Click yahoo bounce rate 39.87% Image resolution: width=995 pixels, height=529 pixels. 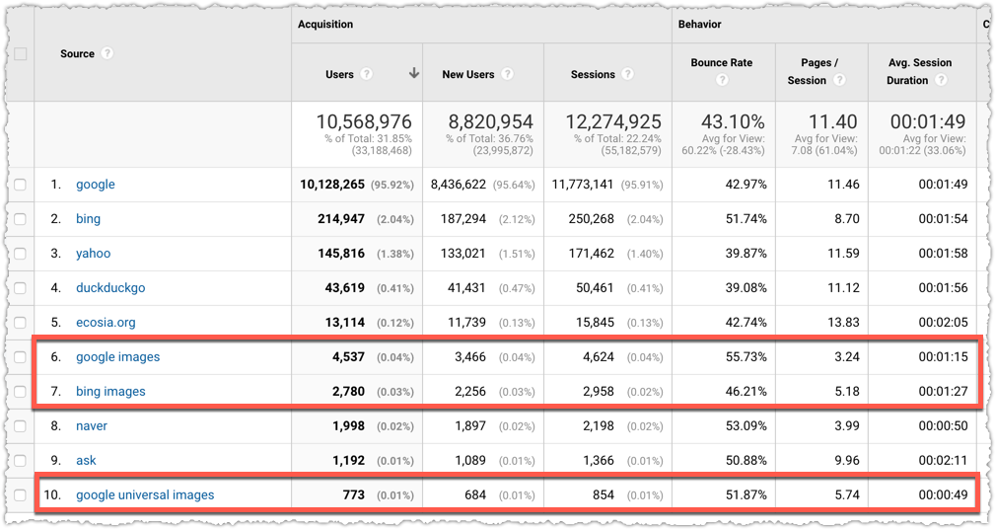(x=746, y=254)
